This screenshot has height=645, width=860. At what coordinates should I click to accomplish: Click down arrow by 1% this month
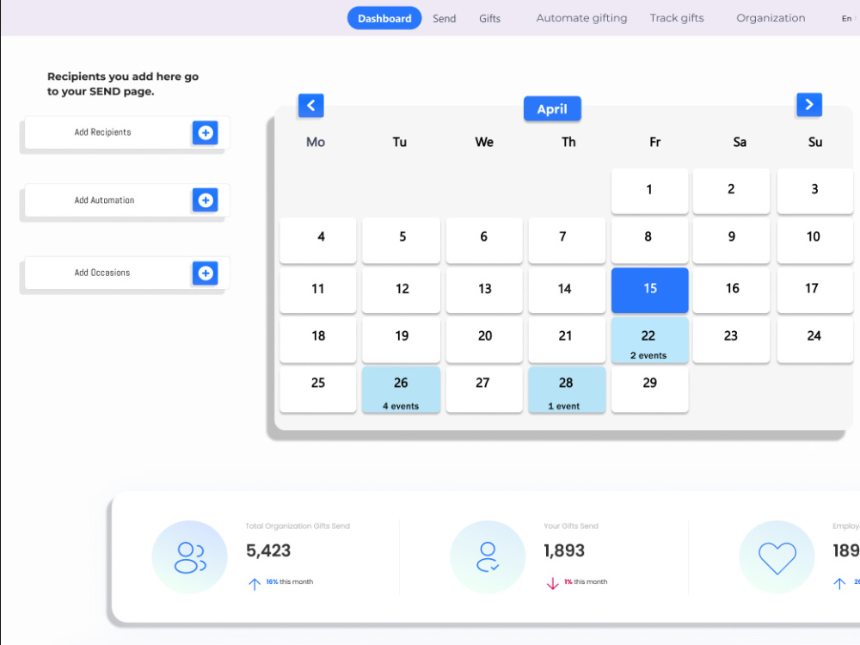click(x=553, y=584)
